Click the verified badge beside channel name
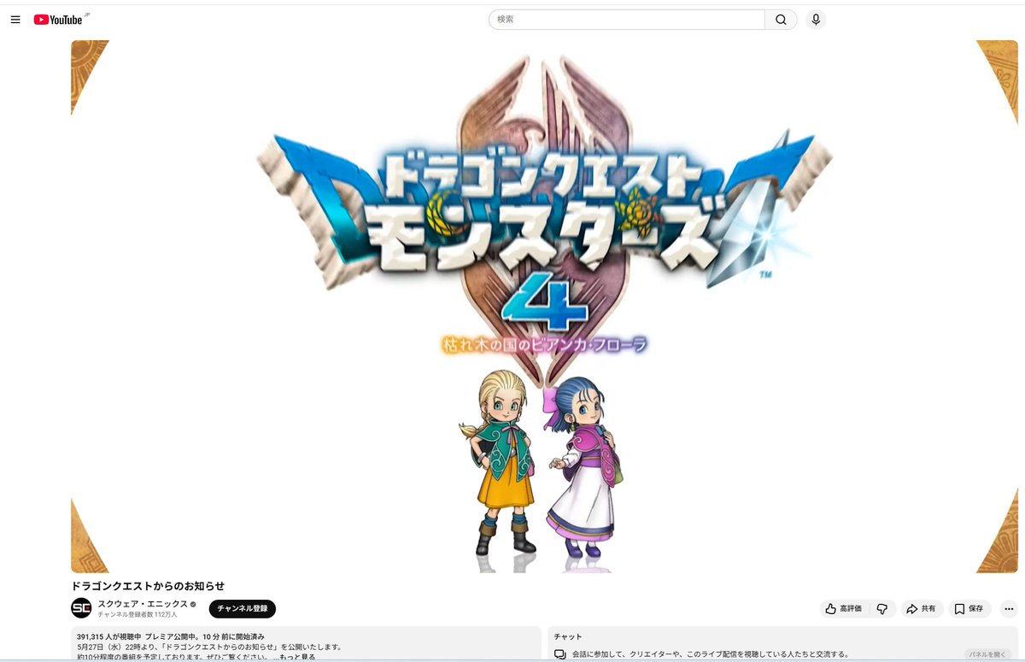Image resolution: width=1025 pixels, height=662 pixels. pyautogui.click(x=193, y=605)
